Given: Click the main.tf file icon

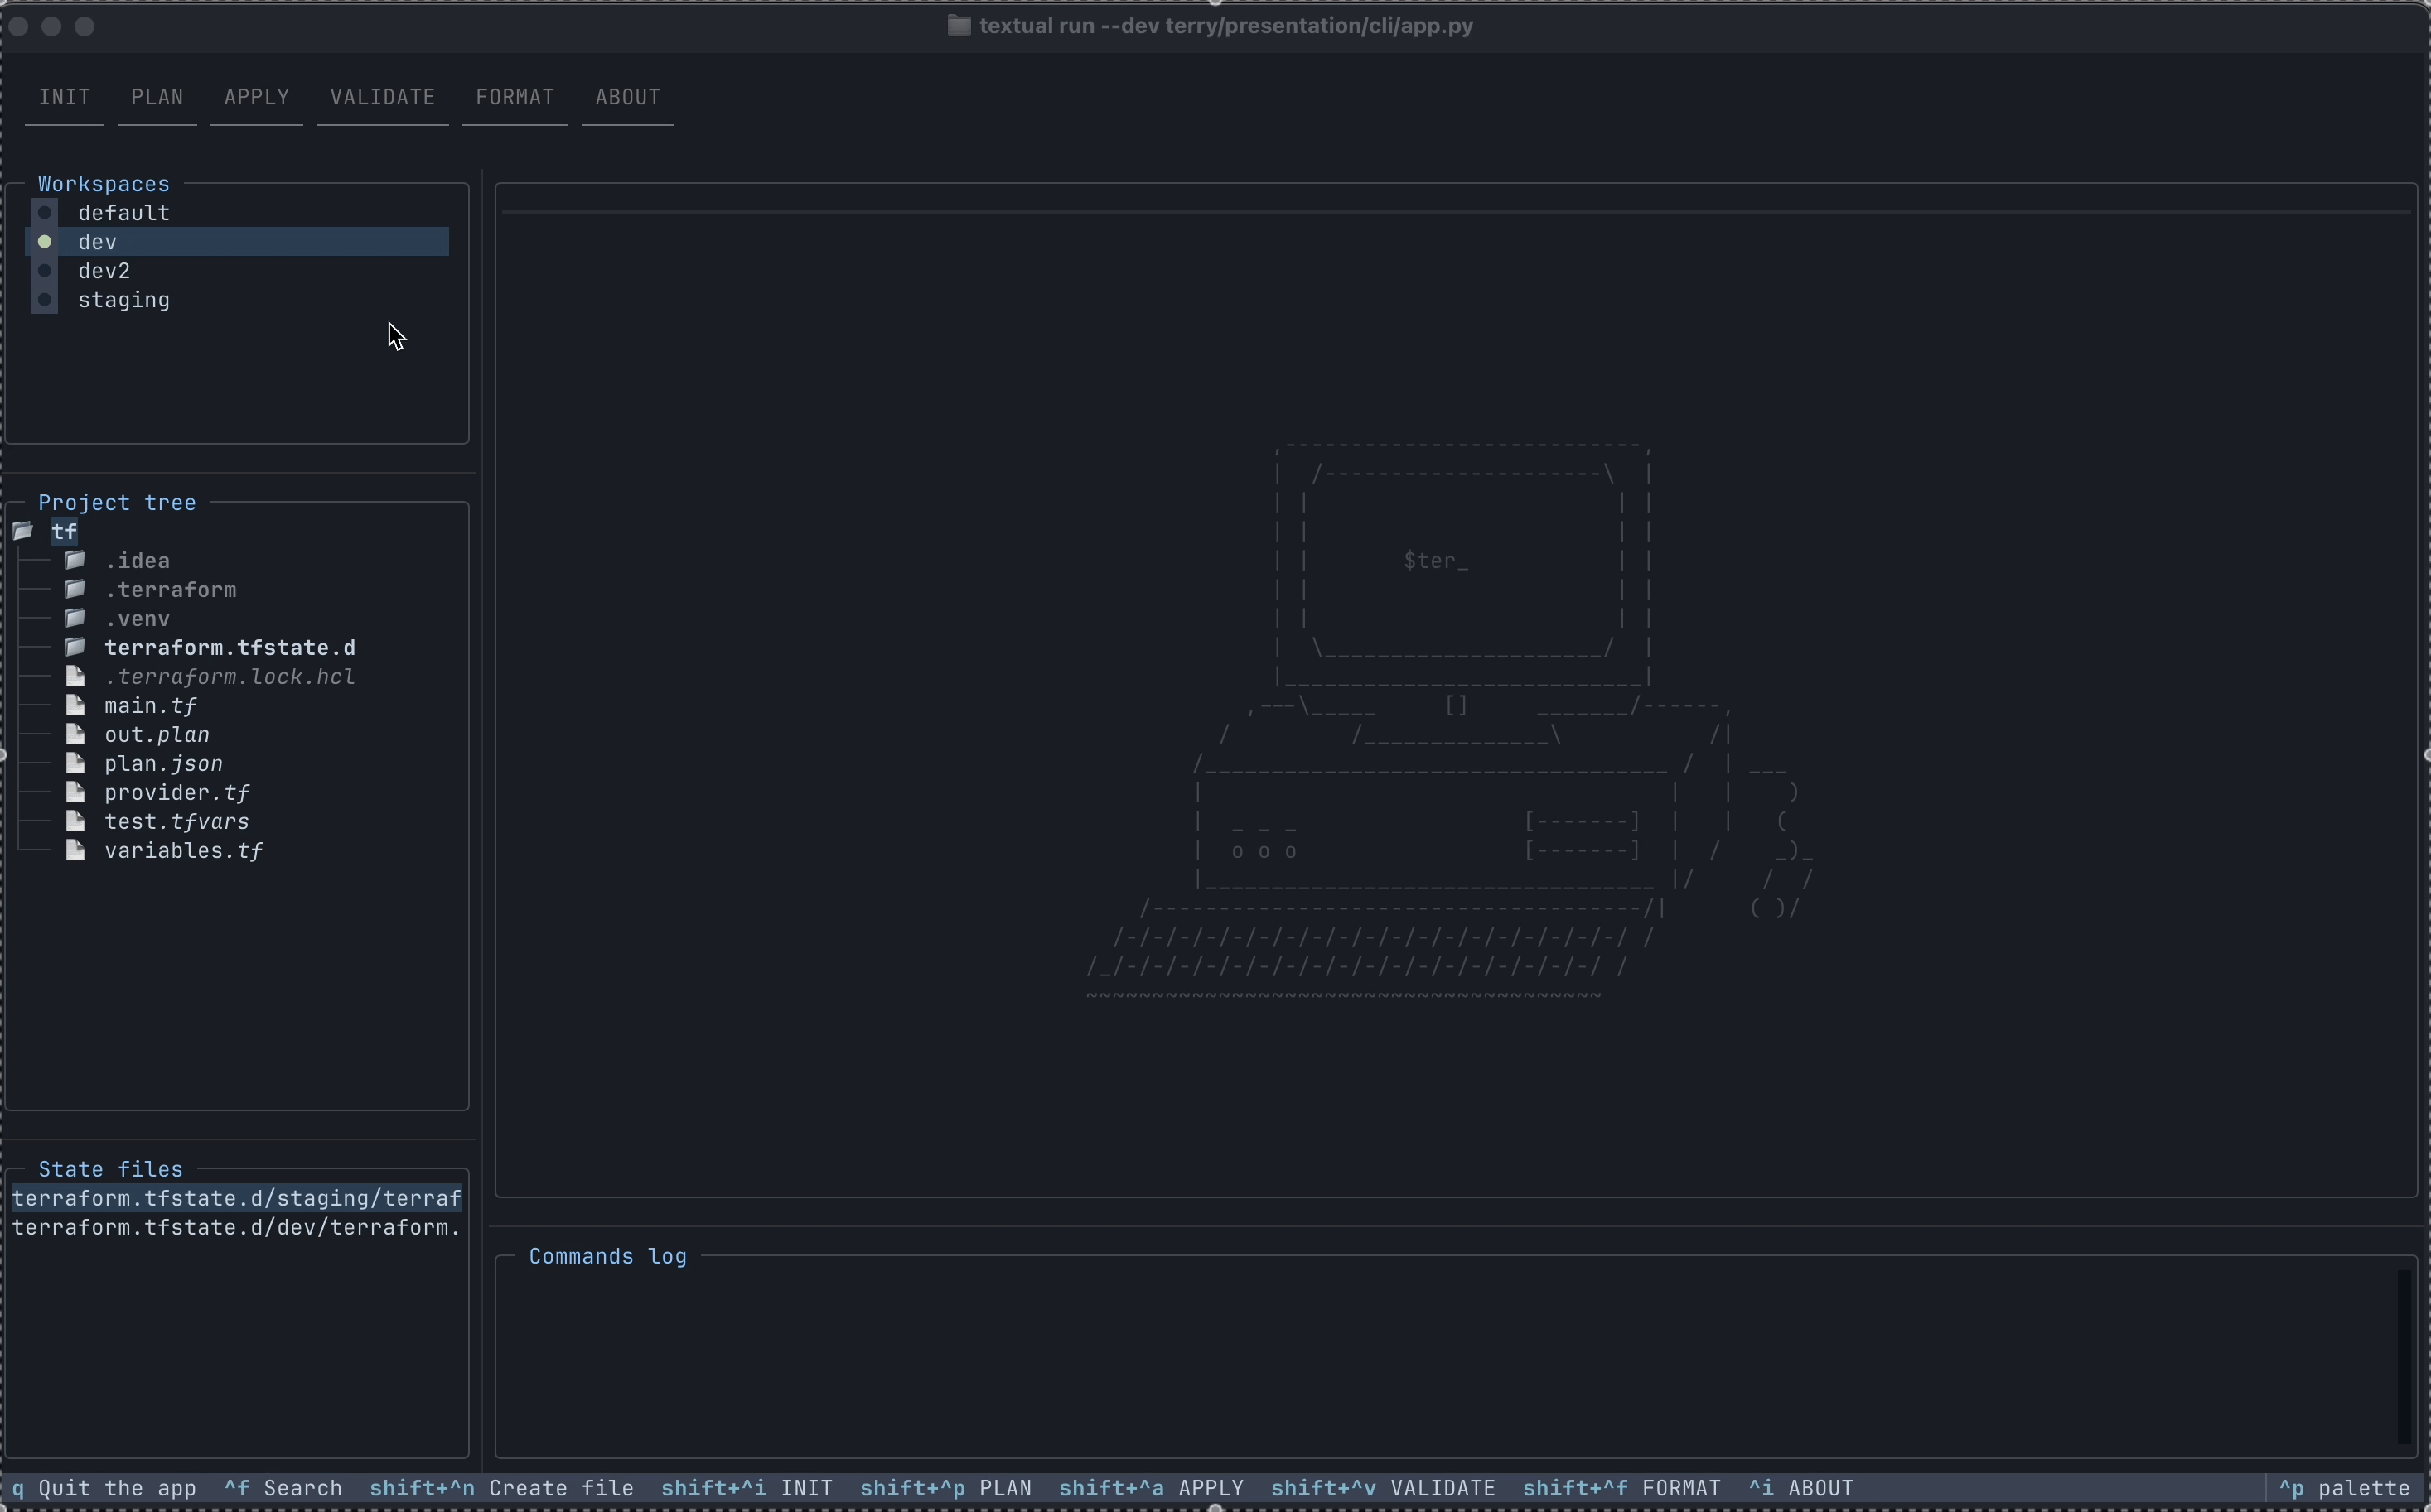Looking at the screenshot, I should click(76, 705).
